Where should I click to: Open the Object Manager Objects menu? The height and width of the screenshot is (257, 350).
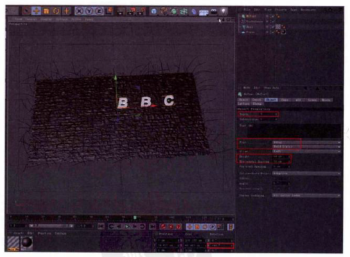point(281,10)
